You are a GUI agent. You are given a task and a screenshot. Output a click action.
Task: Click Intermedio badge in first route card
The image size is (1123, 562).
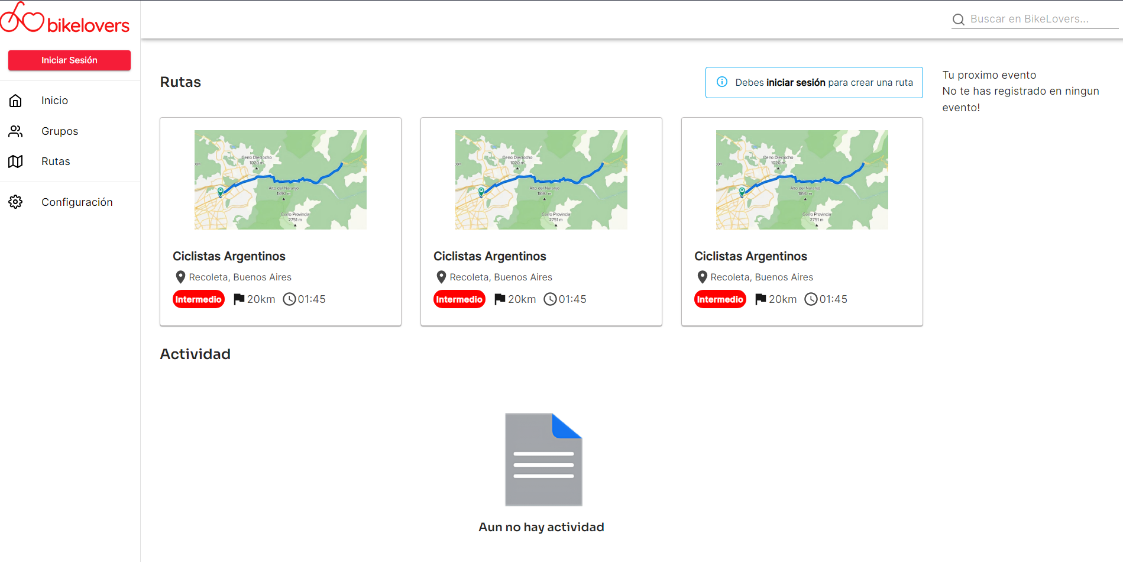[199, 299]
